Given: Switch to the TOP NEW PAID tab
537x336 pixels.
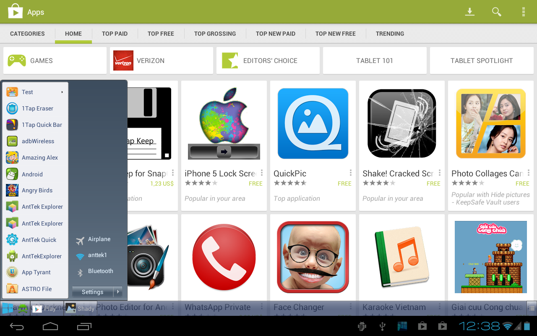Looking at the screenshot, I should pos(276,34).
